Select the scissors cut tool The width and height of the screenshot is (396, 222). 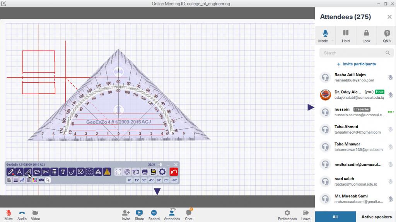(46, 172)
